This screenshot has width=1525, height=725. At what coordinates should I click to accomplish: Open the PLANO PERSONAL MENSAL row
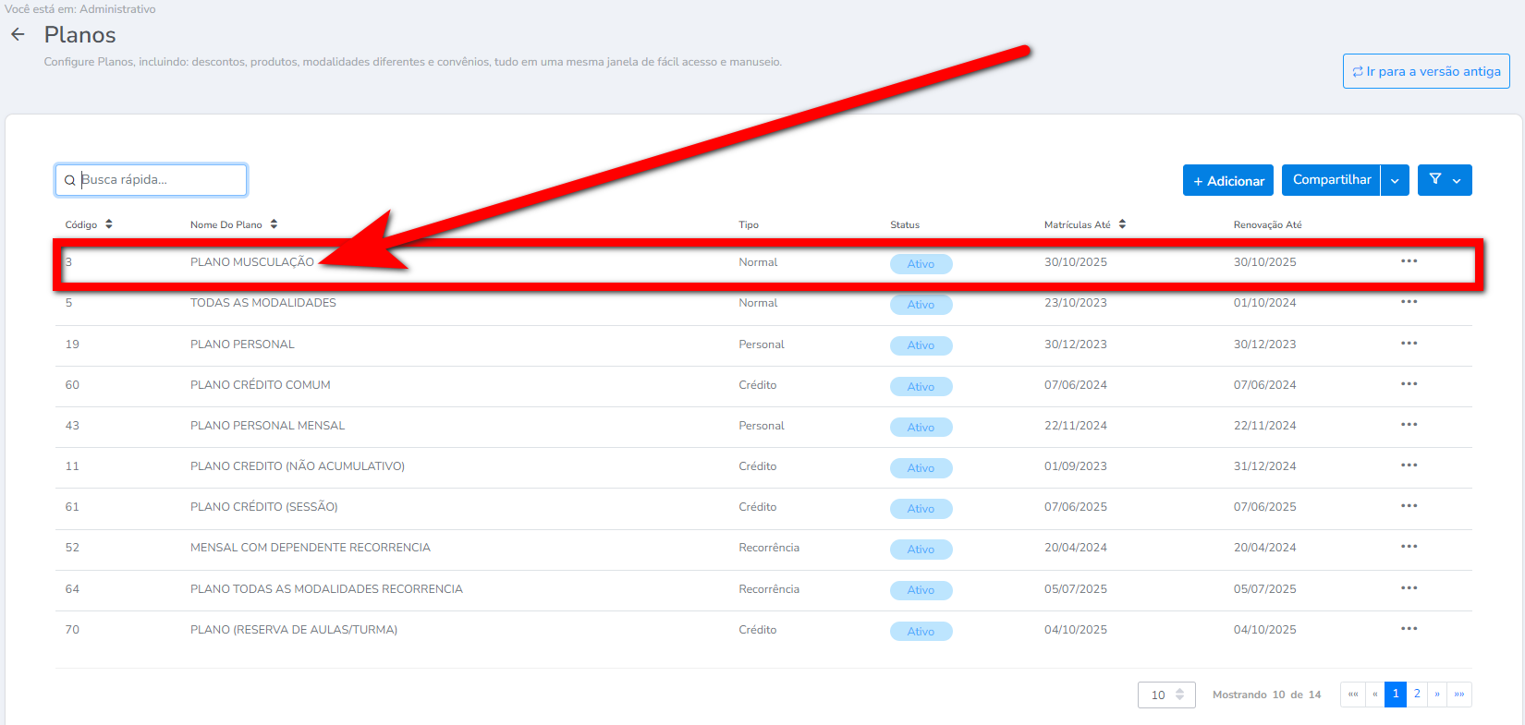click(267, 426)
